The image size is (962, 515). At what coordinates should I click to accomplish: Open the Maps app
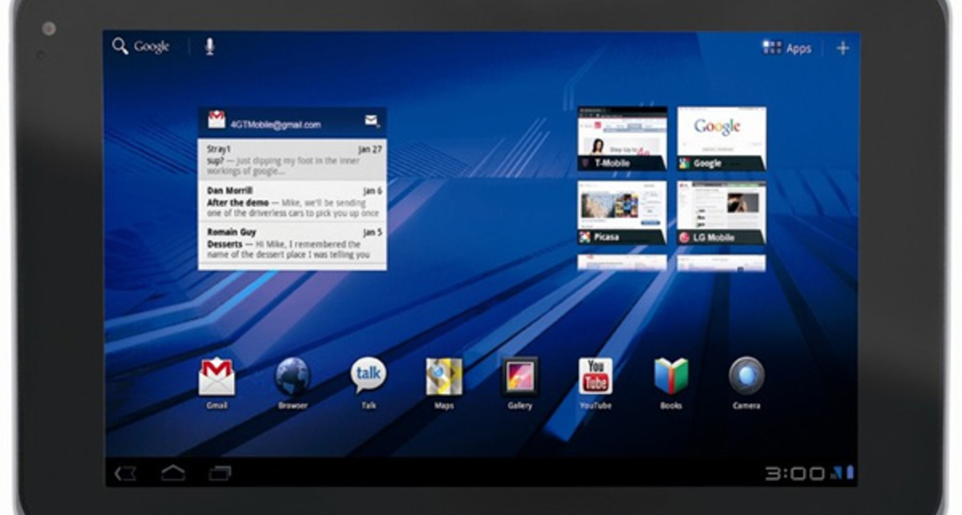(443, 377)
